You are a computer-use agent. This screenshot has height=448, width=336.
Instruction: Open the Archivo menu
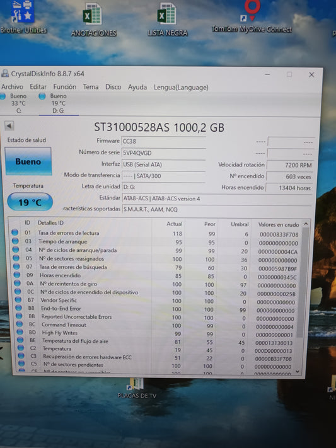click(13, 86)
